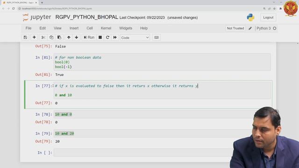Click the Last Checkpoint text

pos(142,18)
